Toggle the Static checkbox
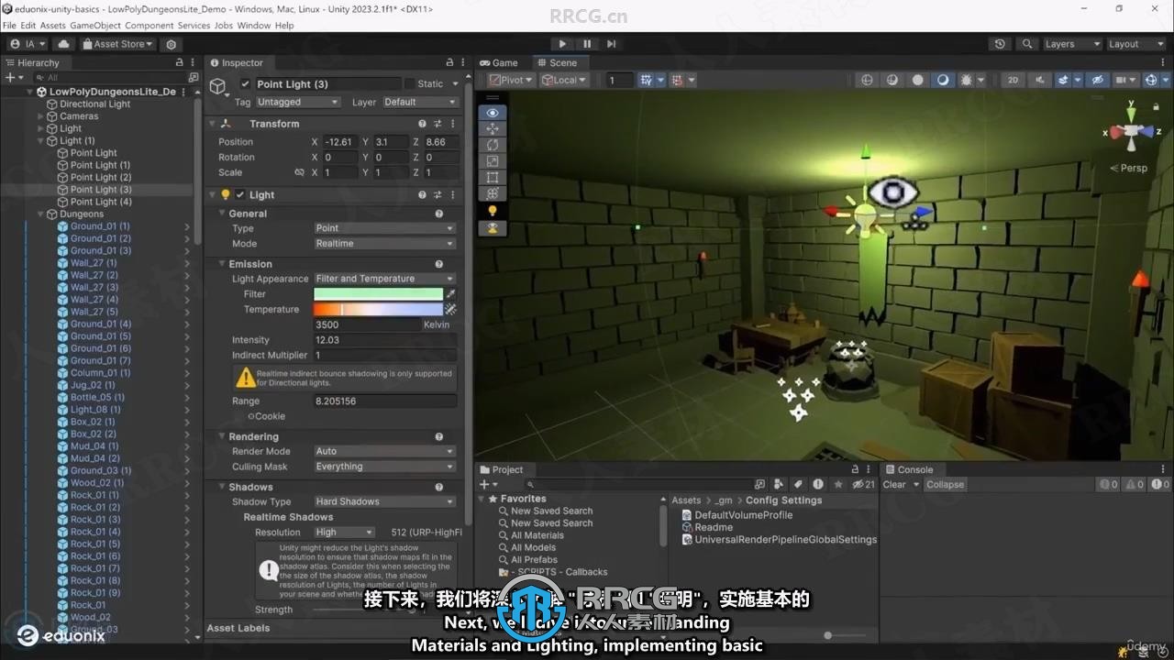1174x660 pixels. coord(409,84)
